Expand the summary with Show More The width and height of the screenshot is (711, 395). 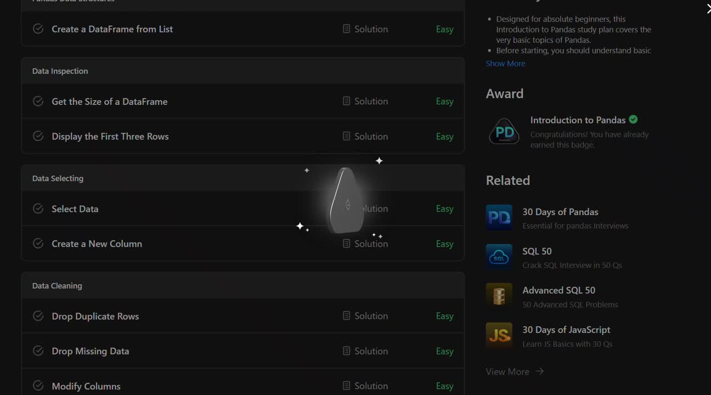505,64
